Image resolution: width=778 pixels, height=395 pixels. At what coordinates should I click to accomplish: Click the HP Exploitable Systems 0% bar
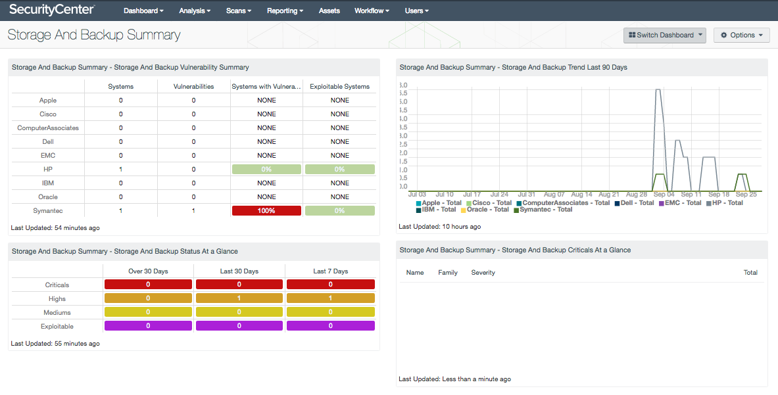pos(340,170)
